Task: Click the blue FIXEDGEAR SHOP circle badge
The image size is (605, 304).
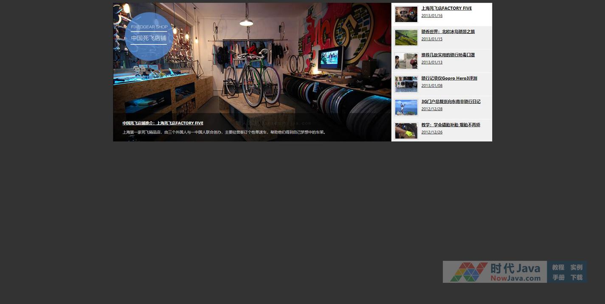Action: [x=149, y=36]
